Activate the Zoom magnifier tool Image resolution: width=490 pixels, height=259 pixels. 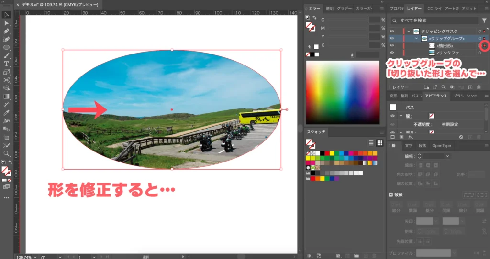tap(7, 153)
